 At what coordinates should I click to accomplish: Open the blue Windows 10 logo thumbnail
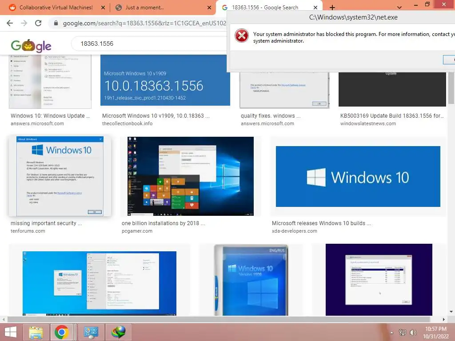coord(358,176)
